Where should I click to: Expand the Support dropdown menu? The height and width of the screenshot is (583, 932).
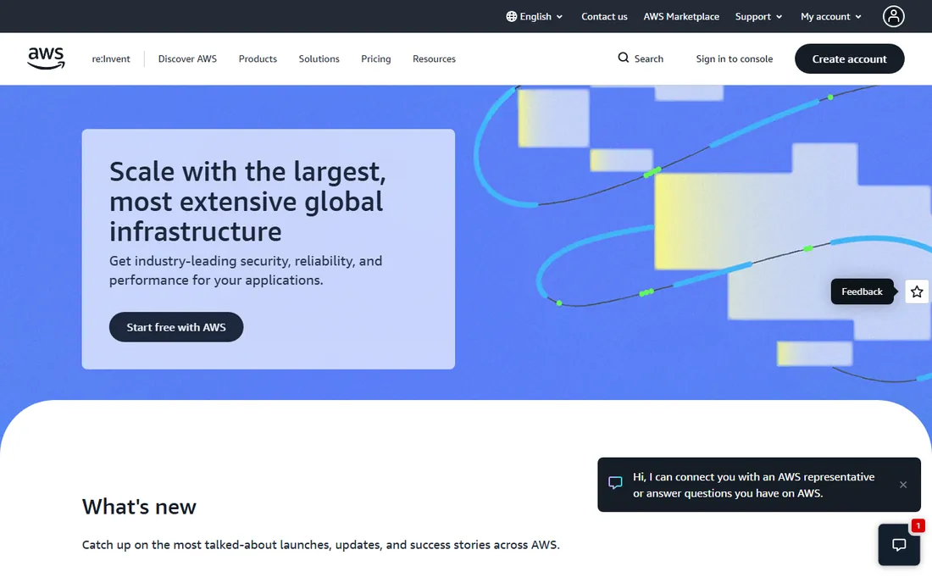point(758,17)
